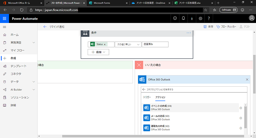Click the notifications bell icon
The height and width of the screenshot is (138, 256).
[183, 18]
